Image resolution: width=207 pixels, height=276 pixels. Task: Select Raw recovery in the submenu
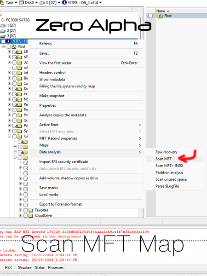(175, 152)
